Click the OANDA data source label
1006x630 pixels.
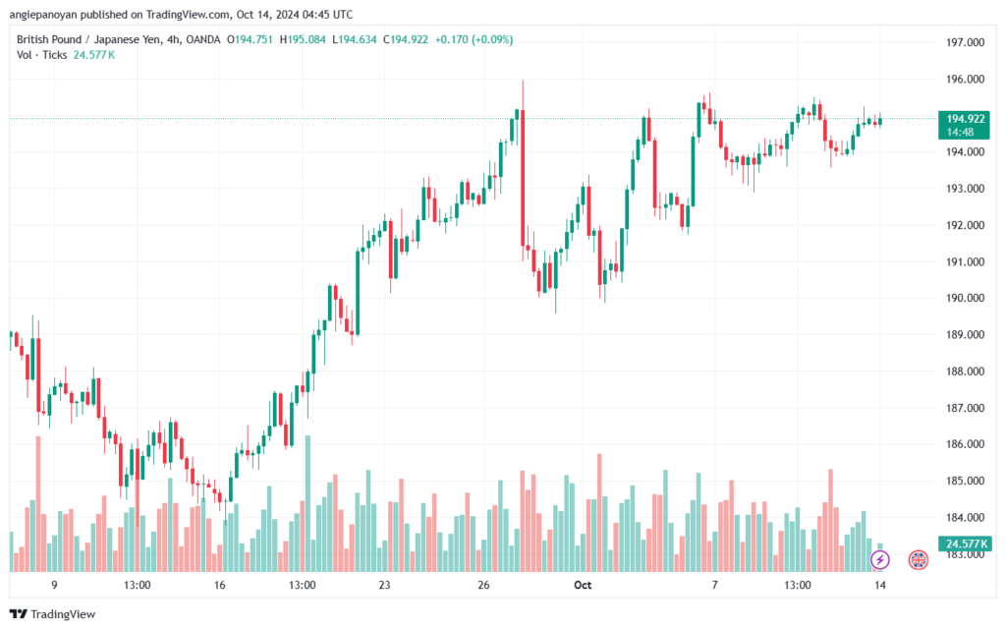coord(202,39)
